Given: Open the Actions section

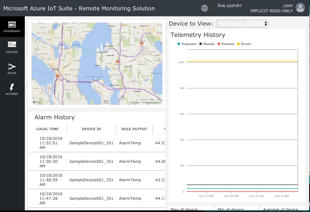Looking at the screenshot, I should (x=12, y=89).
